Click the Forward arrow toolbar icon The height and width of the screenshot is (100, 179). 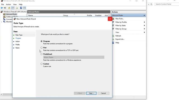tap(5, 8)
